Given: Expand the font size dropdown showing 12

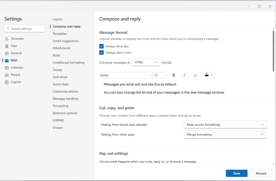Looking at the screenshot, I should coord(160,75).
